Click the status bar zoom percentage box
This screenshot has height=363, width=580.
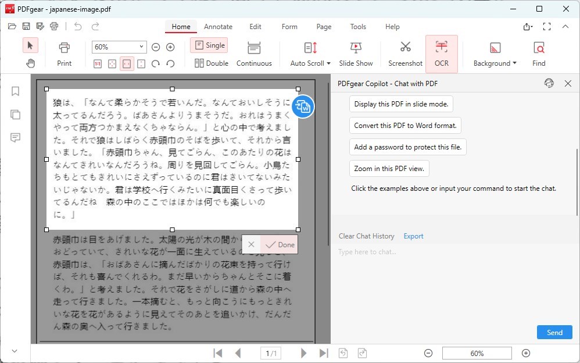[x=477, y=353]
